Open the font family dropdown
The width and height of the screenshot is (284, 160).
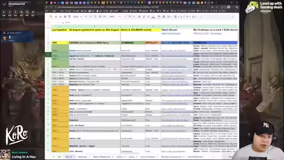(x=114, y=17)
